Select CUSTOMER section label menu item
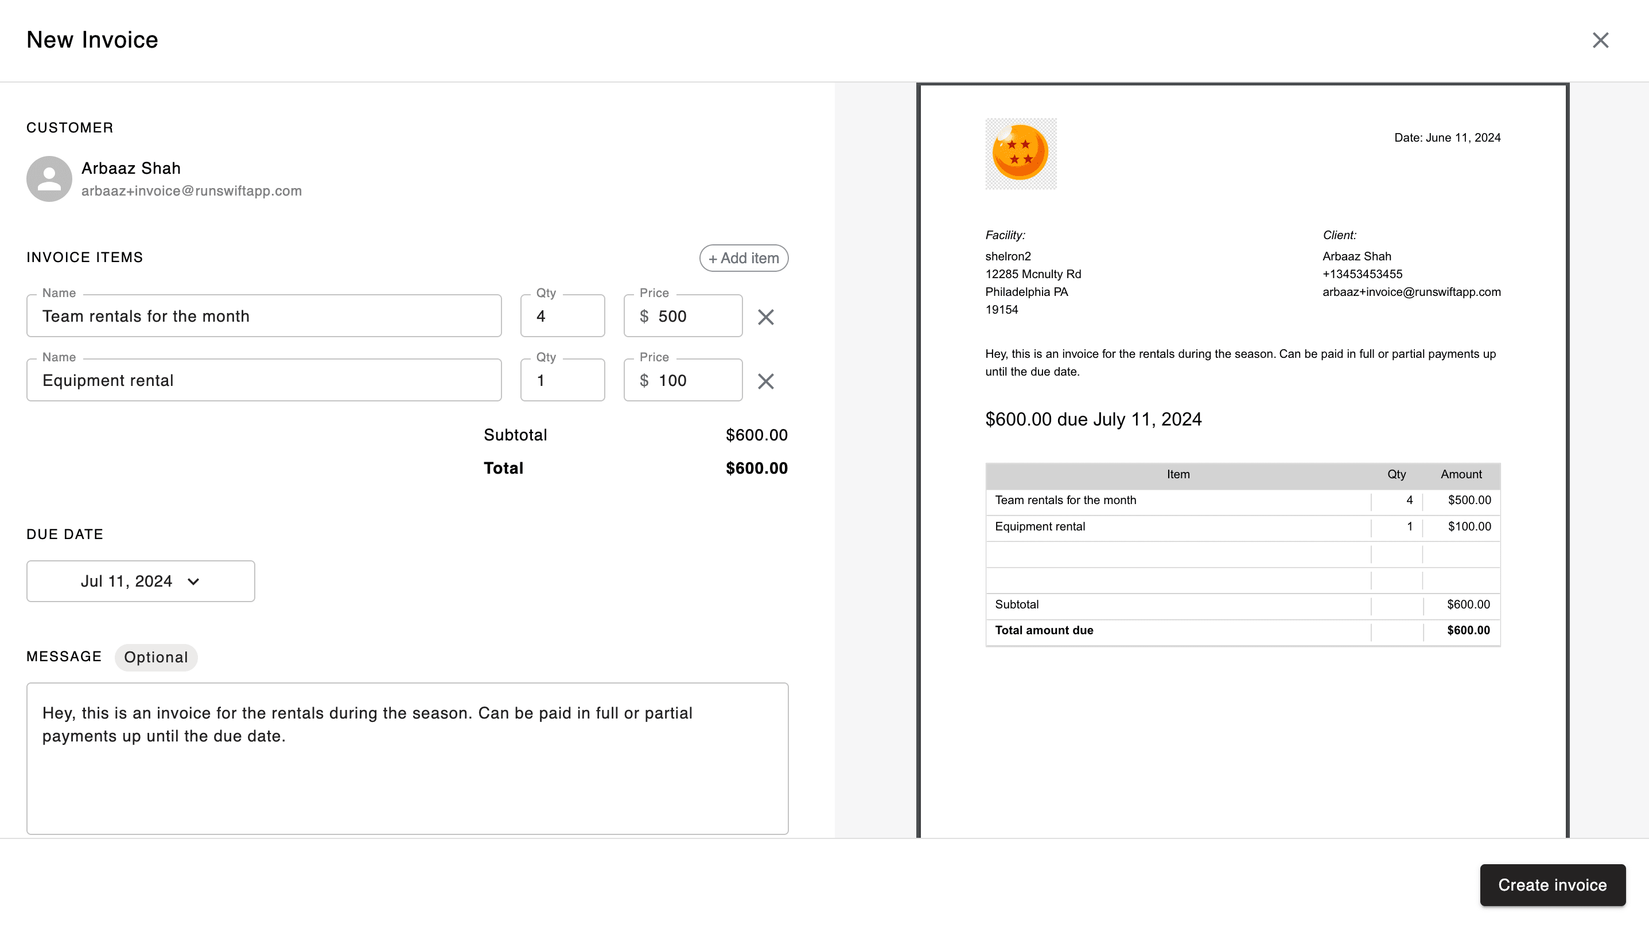1649x929 pixels. [x=70, y=128]
